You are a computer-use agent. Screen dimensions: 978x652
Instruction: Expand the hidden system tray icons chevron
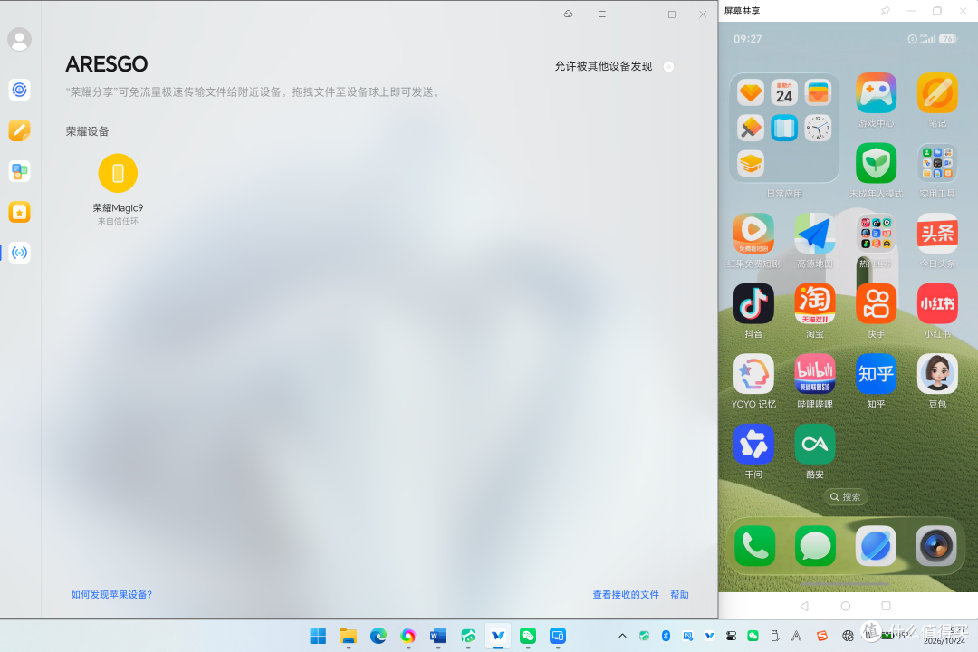pos(622,636)
